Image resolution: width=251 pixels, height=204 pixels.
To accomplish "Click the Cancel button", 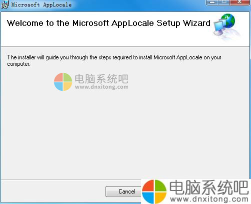I will (123, 192).
